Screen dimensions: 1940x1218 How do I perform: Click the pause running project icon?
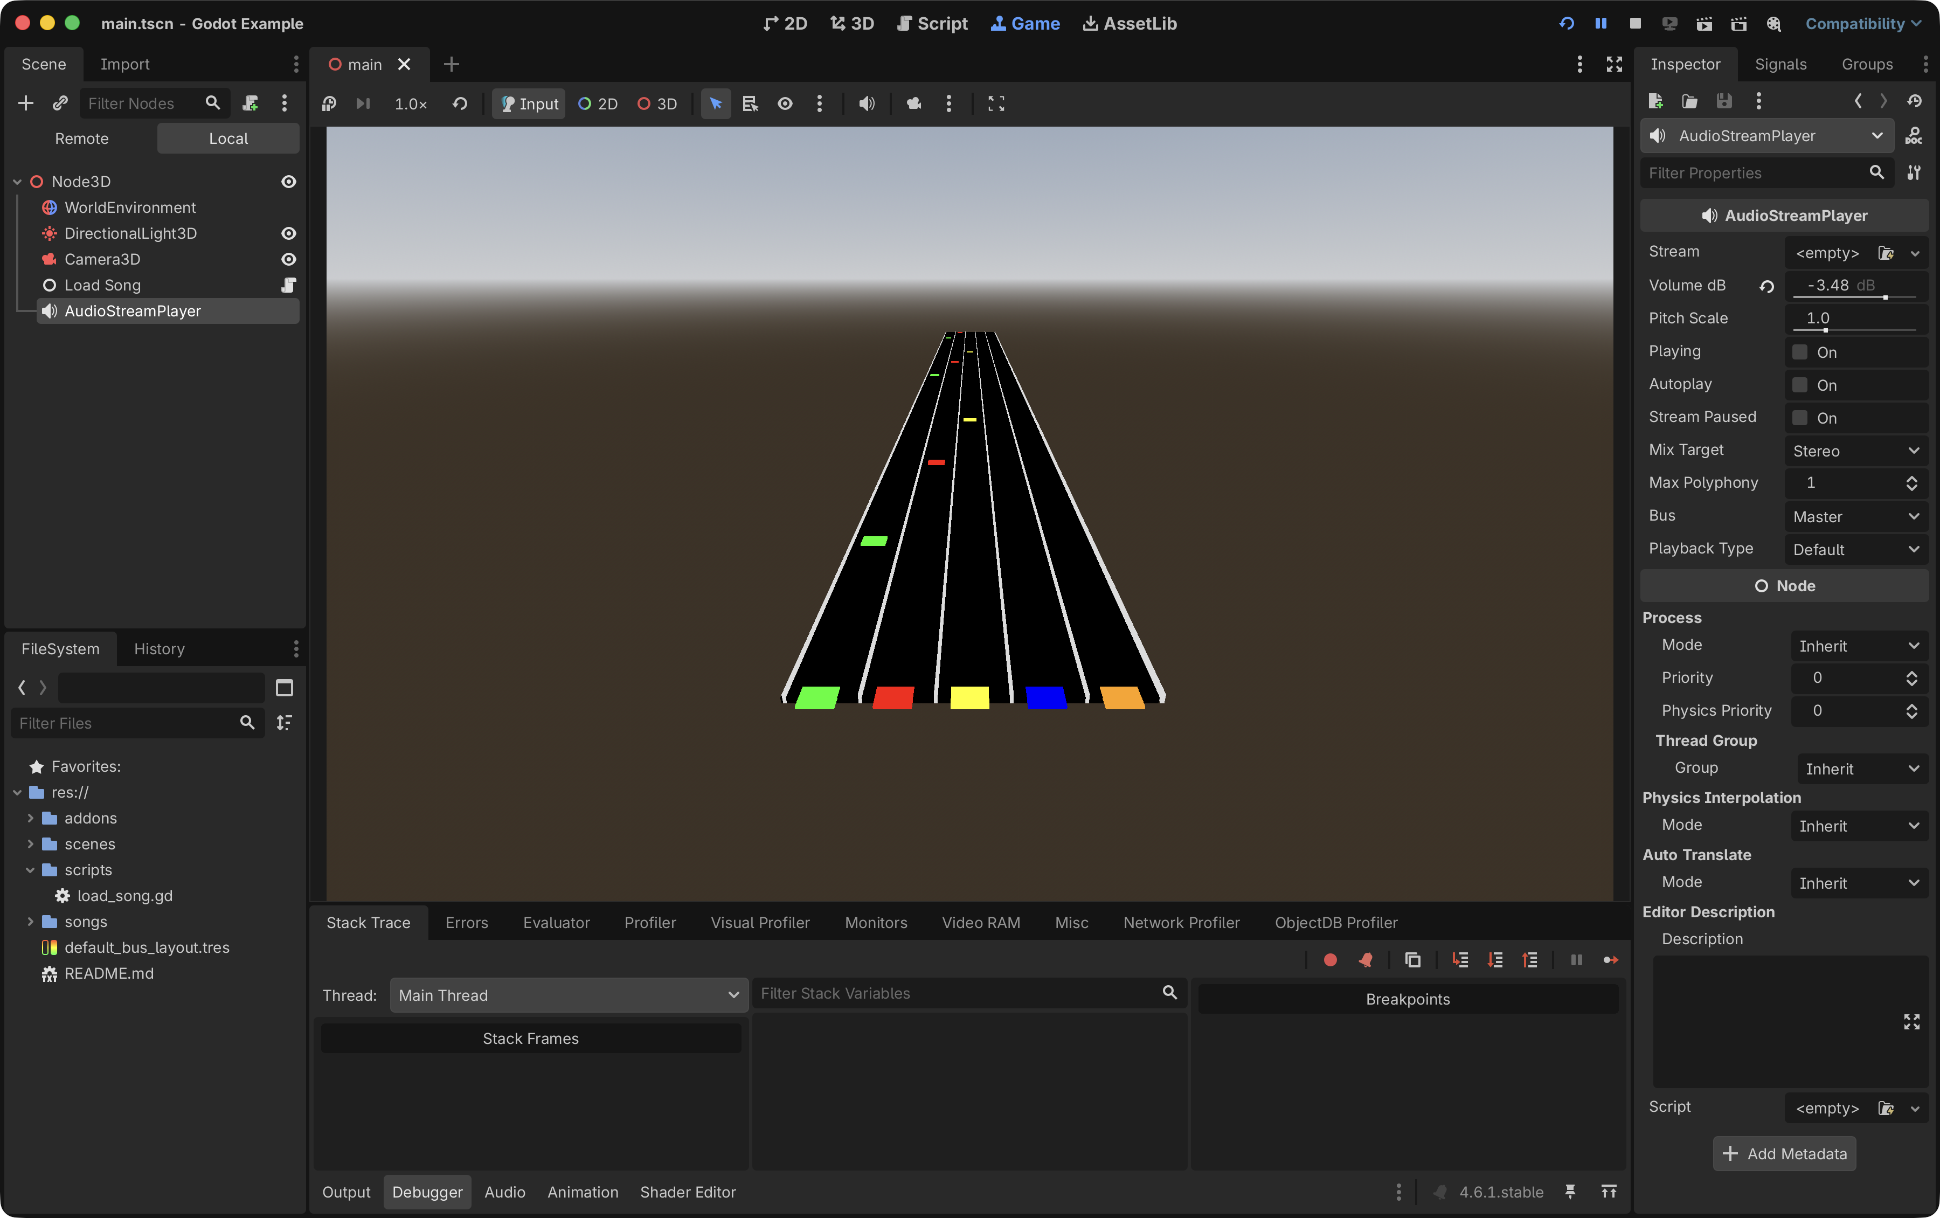coord(1600,23)
